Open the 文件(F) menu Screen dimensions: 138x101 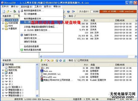coord(5,7)
